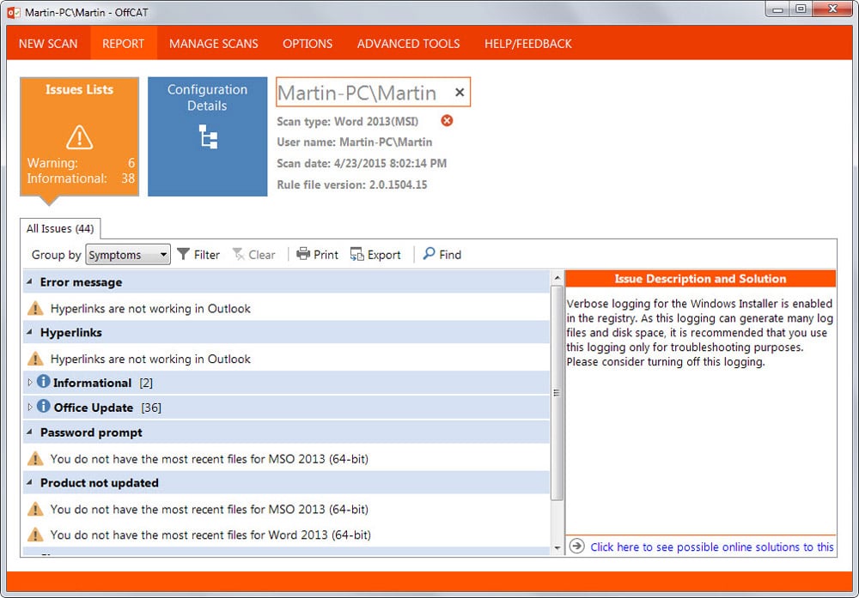Click the red scan error icon
The width and height of the screenshot is (859, 598).
[447, 120]
